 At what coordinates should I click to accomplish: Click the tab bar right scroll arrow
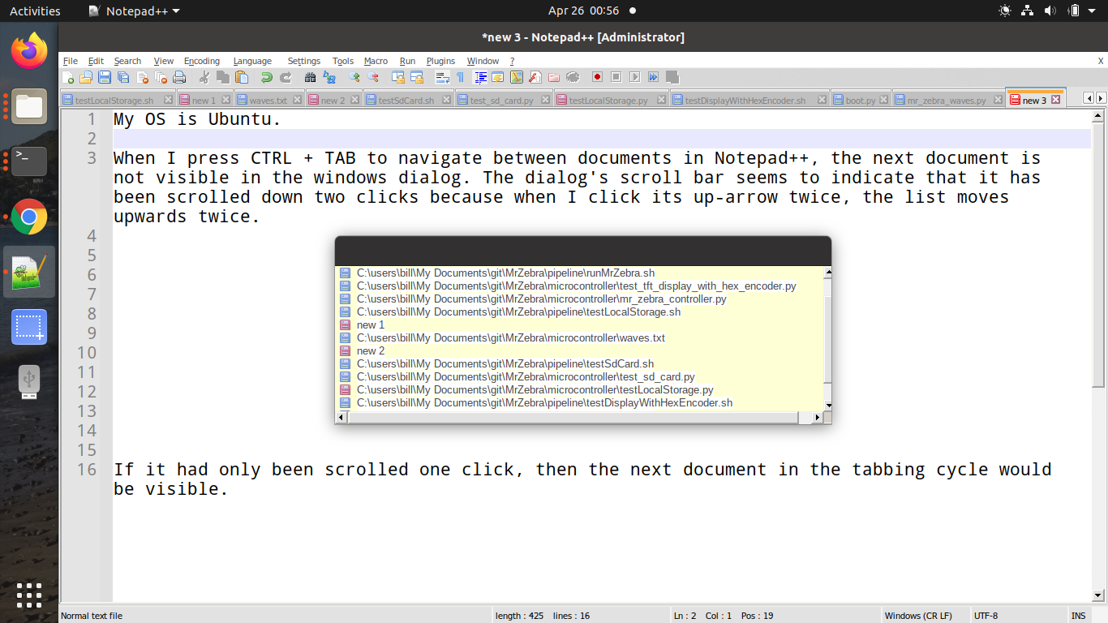[1101, 98]
